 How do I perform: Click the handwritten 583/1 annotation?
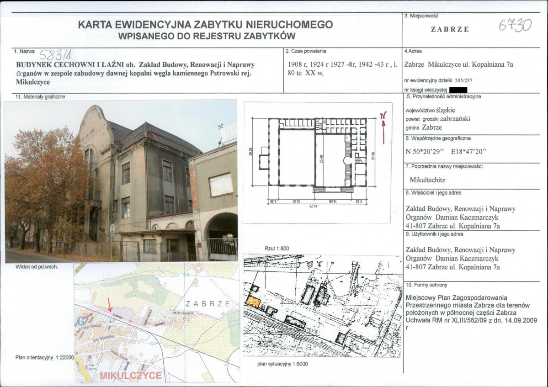click(x=58, y=54)
